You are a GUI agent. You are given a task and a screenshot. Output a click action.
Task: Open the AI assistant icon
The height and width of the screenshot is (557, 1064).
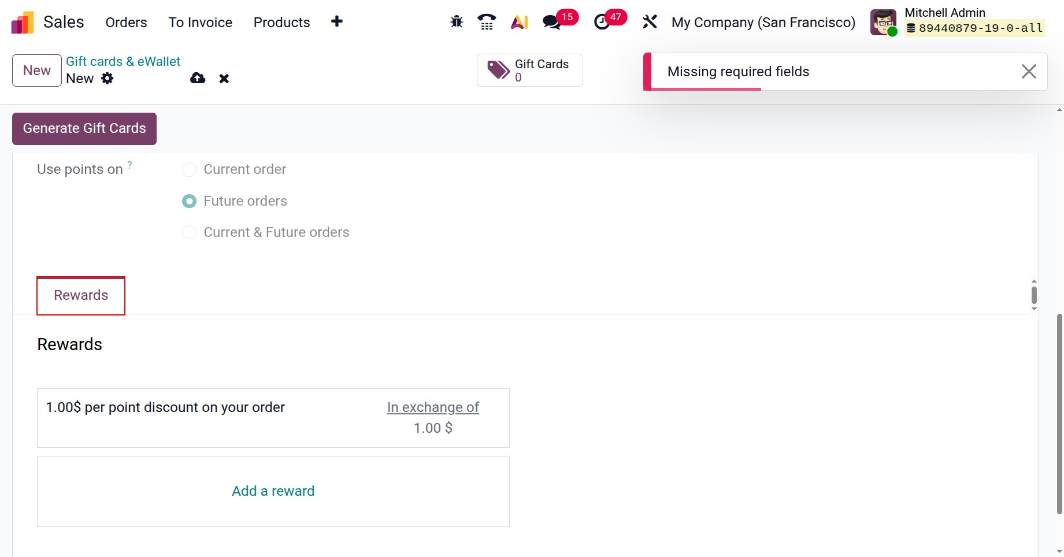coord(519,22)
